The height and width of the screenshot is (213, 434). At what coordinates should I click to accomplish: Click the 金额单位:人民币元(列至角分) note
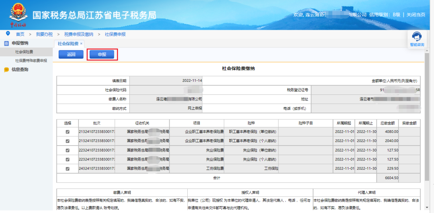coord(395,81)
